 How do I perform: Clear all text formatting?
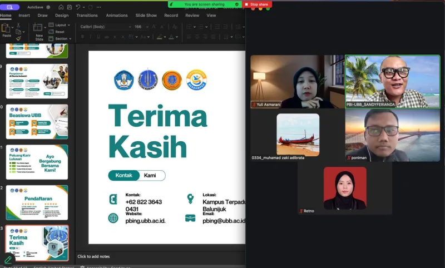click(175, 27)
